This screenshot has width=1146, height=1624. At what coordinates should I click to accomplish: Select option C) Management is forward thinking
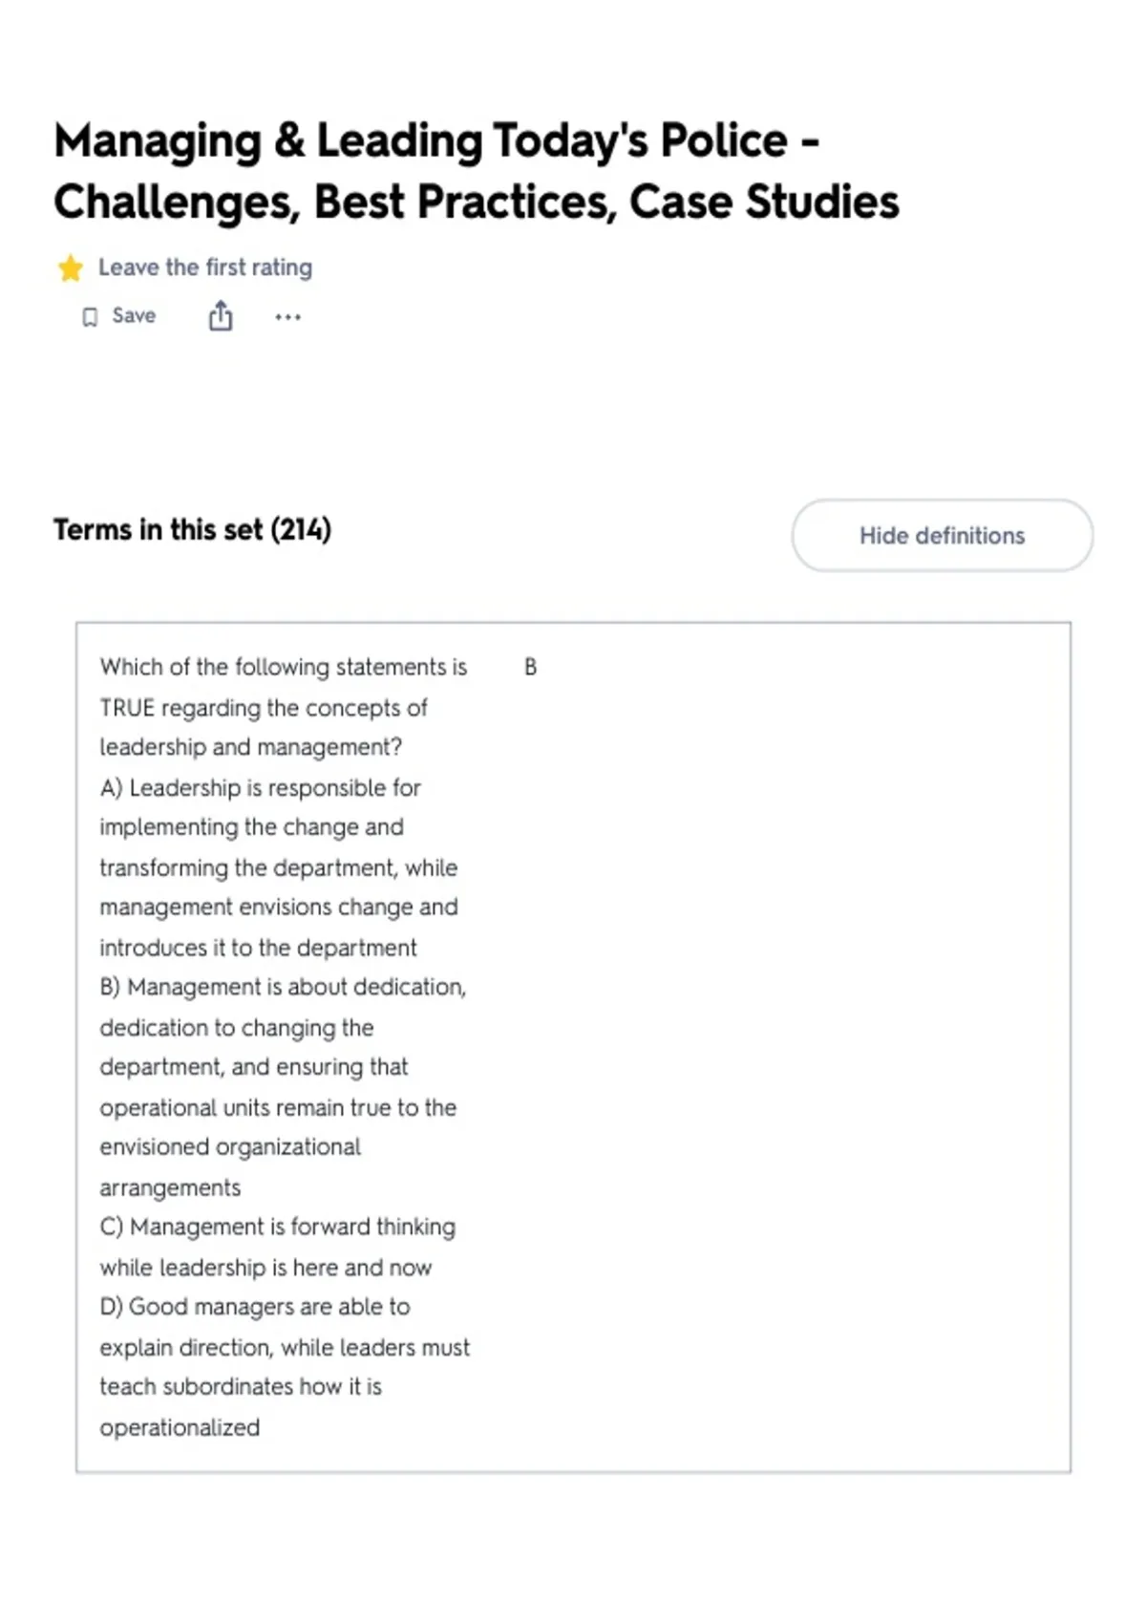tap(278, 1227)
